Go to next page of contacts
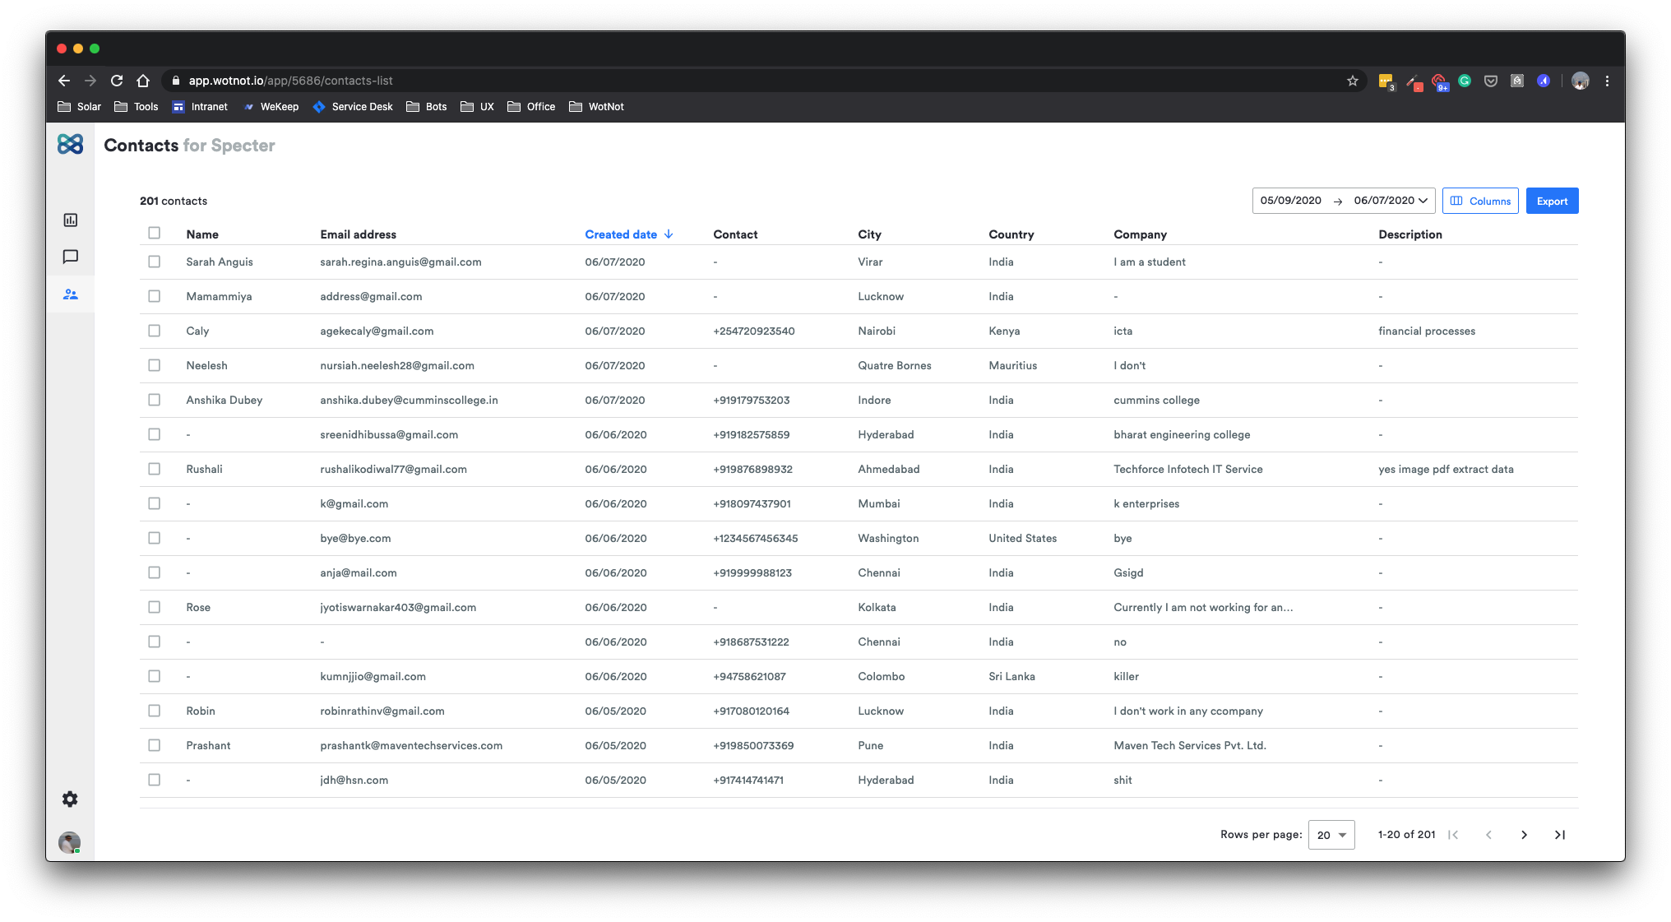This screenshot has width=1671, height=922. [1524, 835]
